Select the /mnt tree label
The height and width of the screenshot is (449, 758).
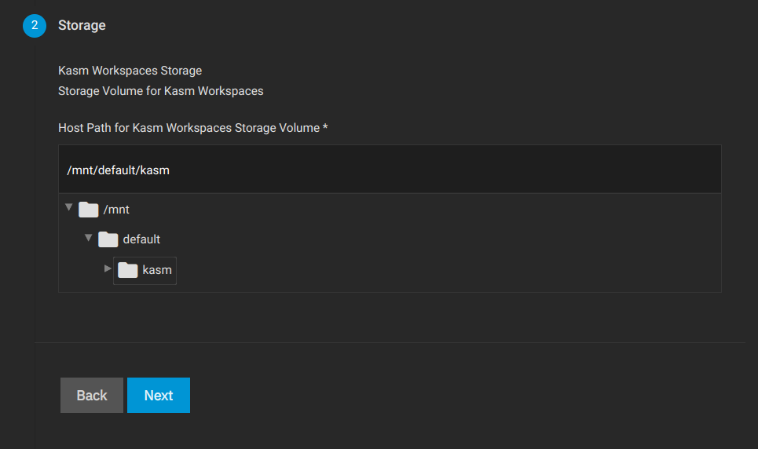pyautogui.click(x=116, y=210)
